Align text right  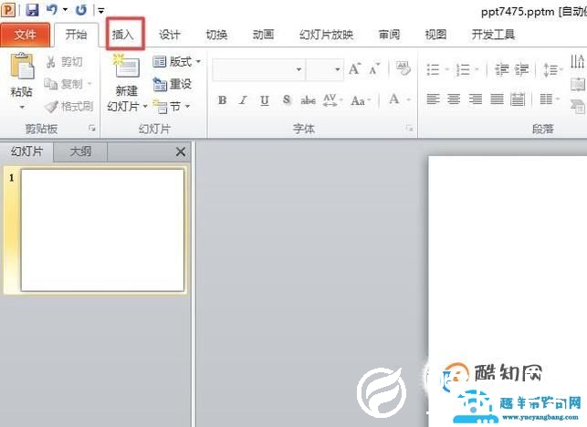(x=476, y=99)
